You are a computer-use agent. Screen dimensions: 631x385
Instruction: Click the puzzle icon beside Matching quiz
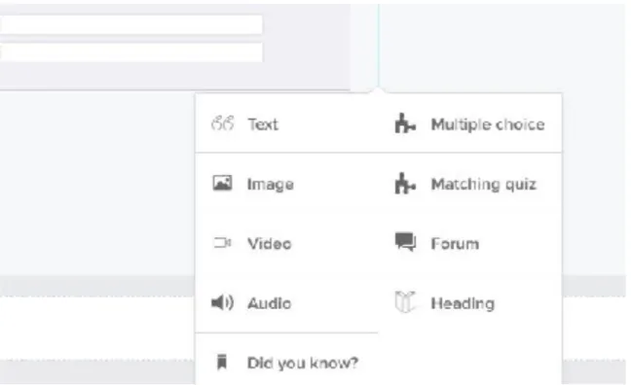click(x=405, y=183)
